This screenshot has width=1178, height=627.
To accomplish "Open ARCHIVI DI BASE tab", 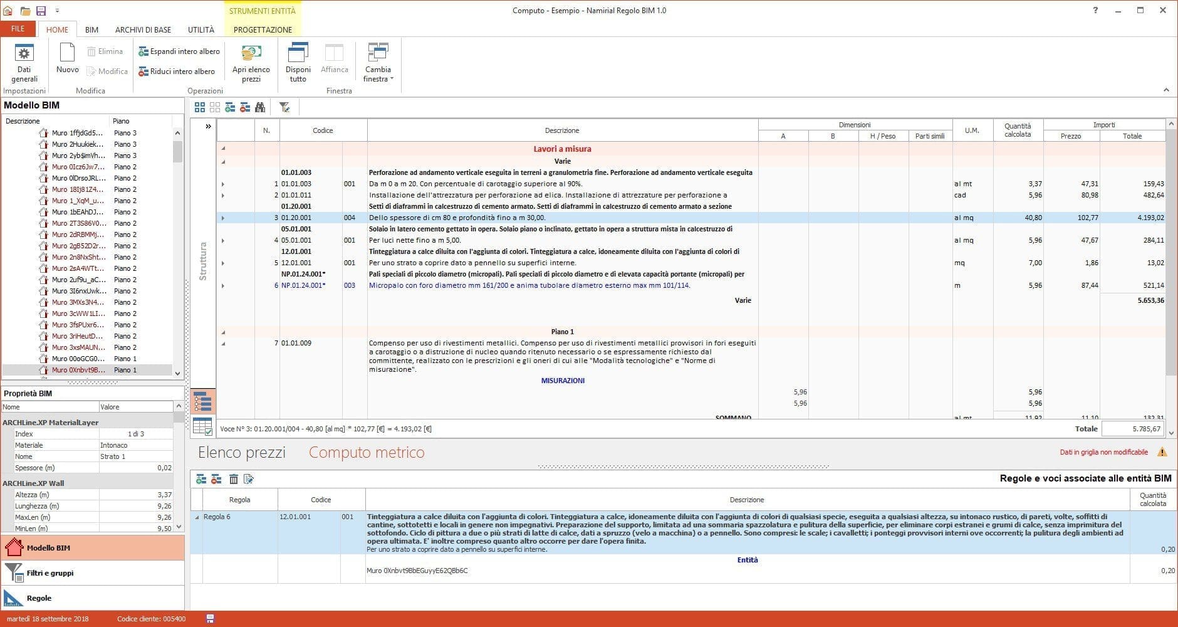I will click(143, 29).
